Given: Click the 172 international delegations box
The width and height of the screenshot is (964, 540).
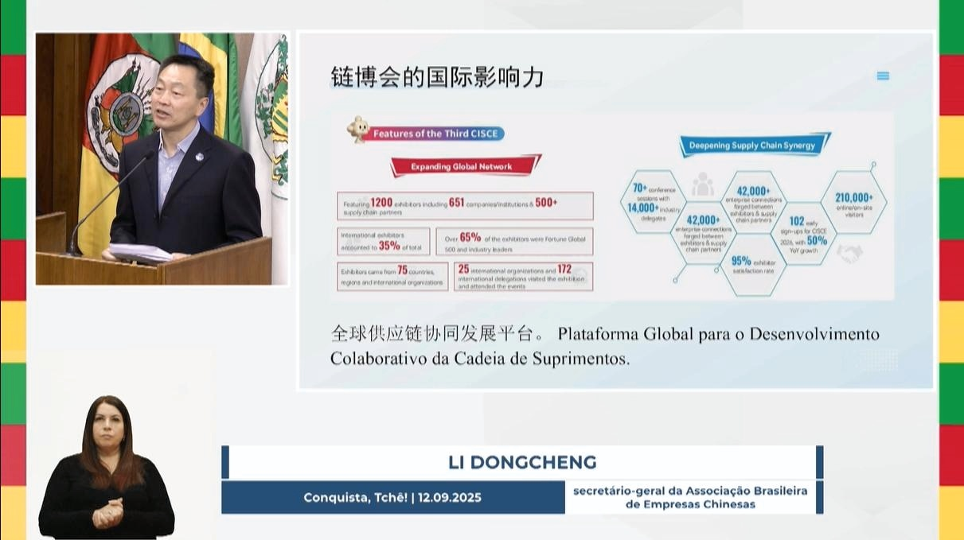Looking at the screenshot, I should tap(523, 276).
